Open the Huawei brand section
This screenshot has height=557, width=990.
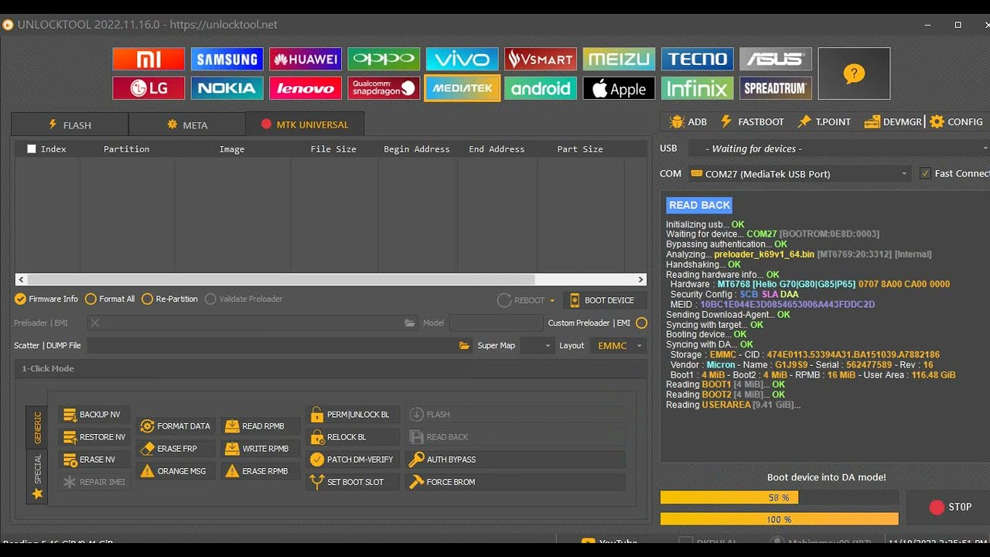[306, 59]
